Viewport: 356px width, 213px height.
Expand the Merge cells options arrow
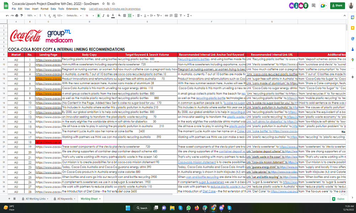tap(133, 16)
